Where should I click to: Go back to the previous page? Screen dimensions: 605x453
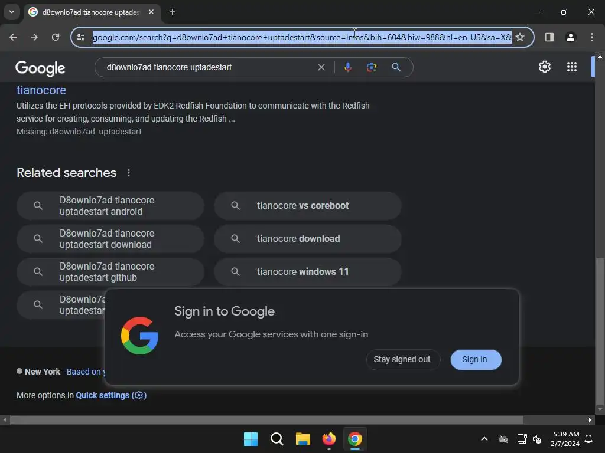(13, 37)
